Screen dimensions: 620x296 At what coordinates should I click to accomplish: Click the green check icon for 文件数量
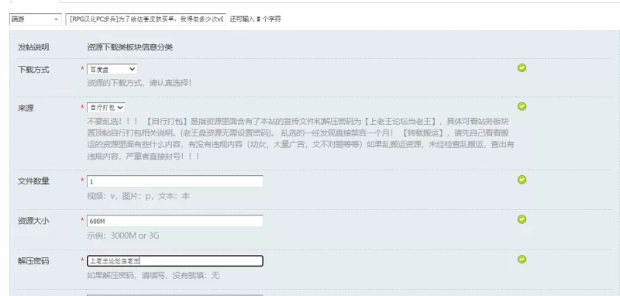point(522,180)
